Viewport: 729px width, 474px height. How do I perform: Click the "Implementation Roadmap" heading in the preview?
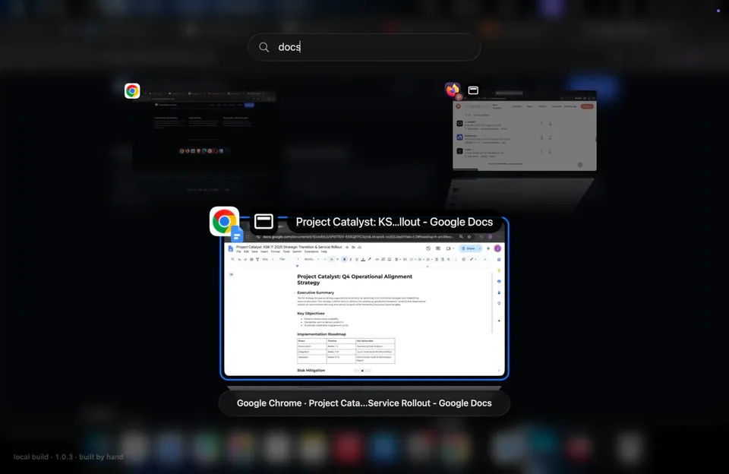322,334
